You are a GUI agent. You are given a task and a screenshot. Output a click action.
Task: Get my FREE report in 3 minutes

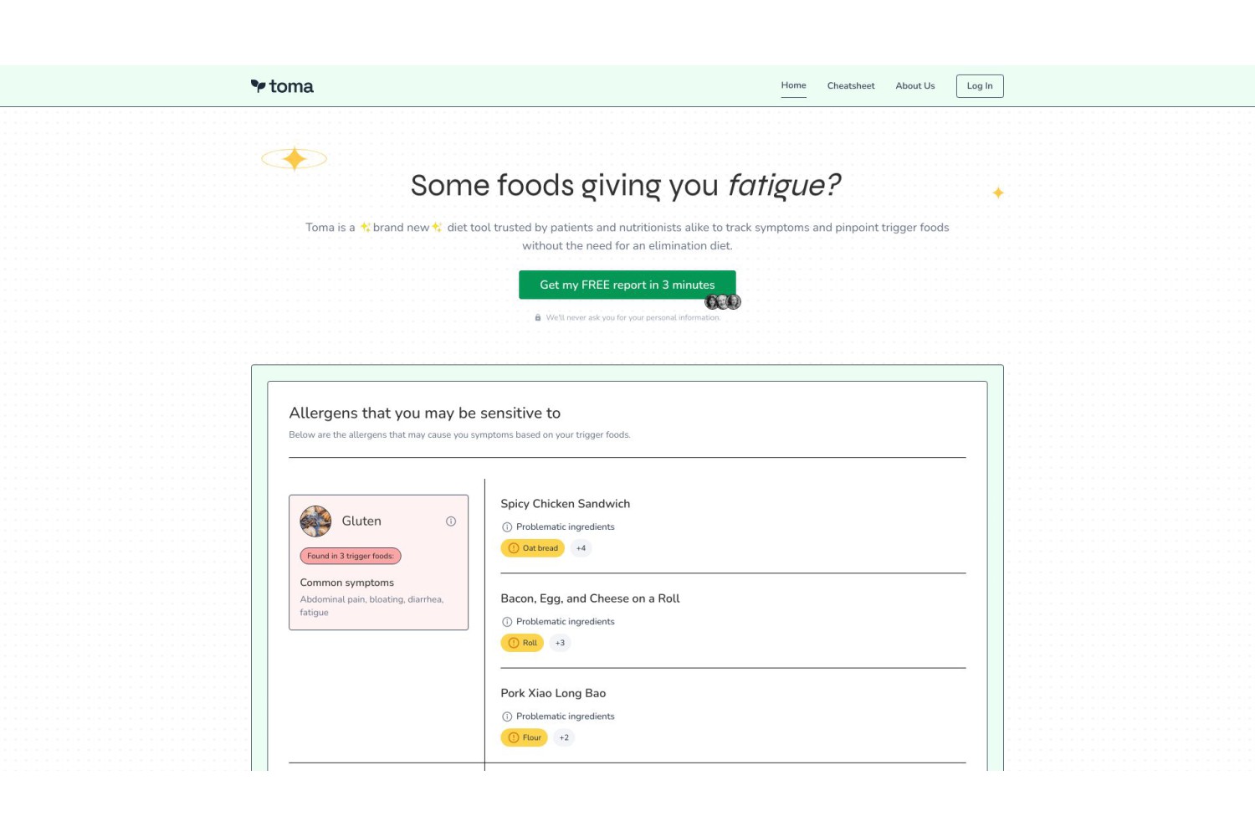(627, 285)
